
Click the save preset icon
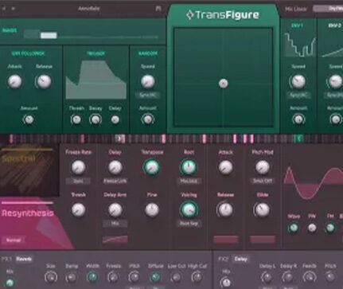click(x=158, y=9)
